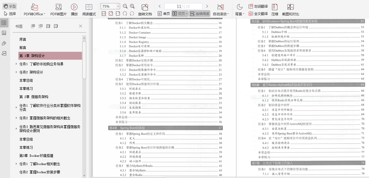
Task: Open the 双页 dropdown arrow
Action: [187, 14]
